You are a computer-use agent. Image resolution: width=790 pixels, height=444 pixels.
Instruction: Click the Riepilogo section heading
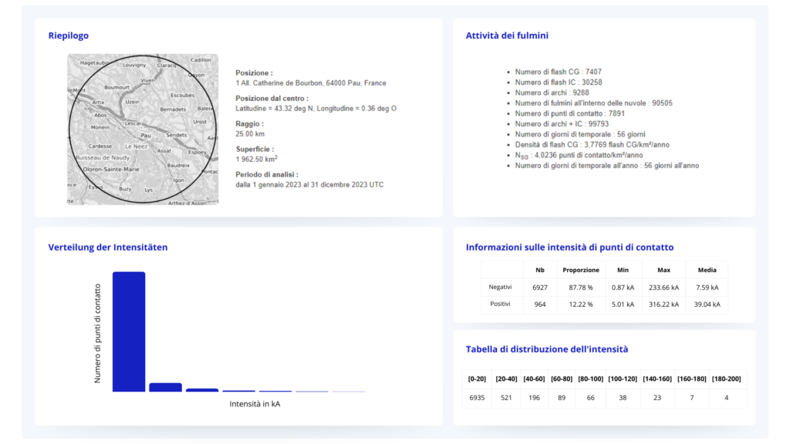pos(69,35)
